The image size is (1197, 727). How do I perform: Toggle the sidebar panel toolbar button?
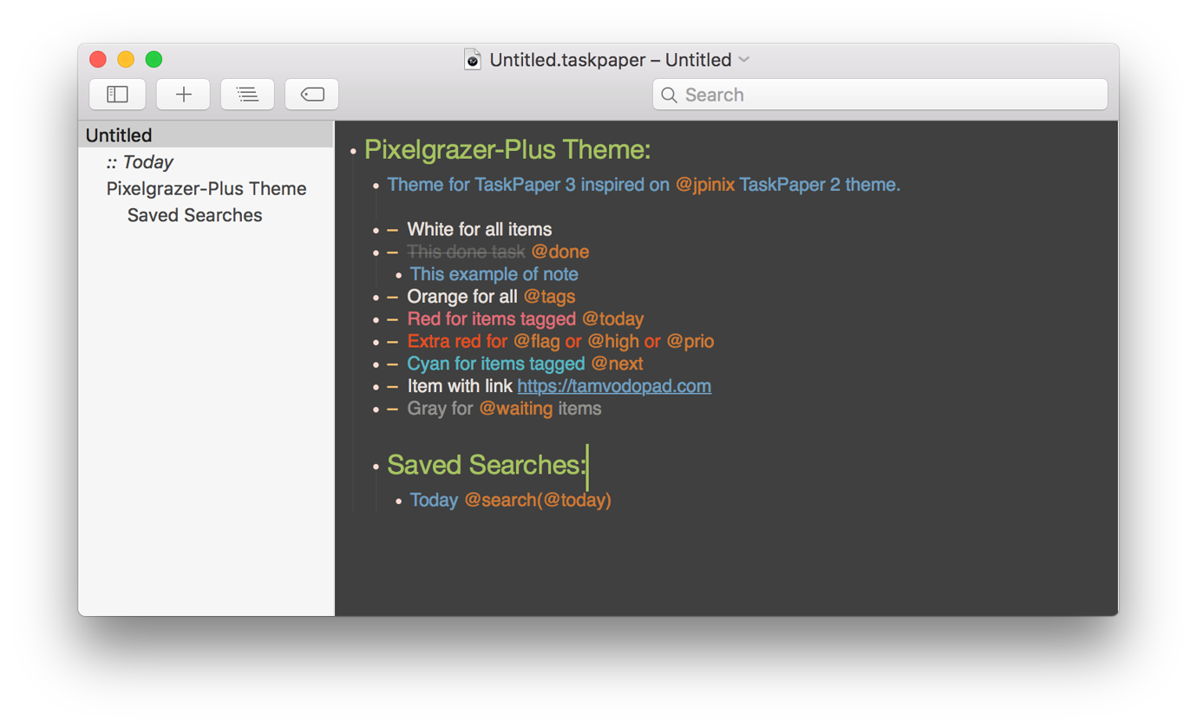click(x=117, y=95)
